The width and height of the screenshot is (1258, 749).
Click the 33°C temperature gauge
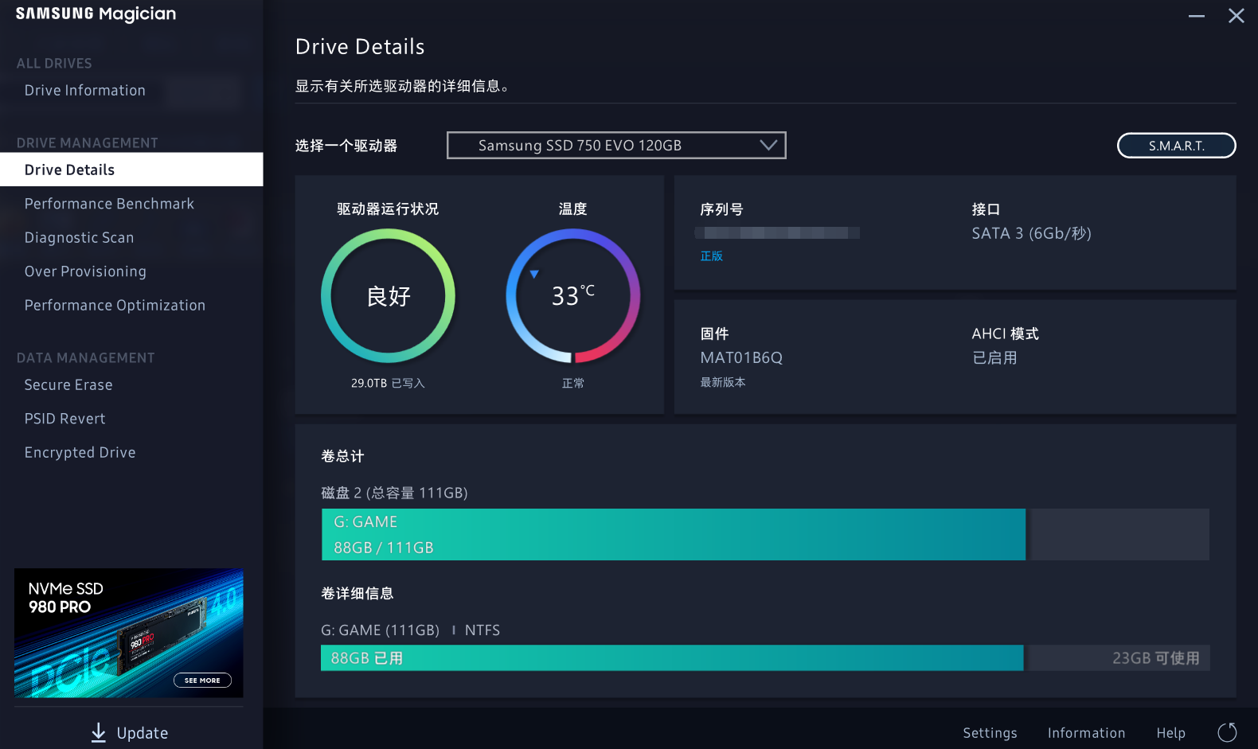572,296
